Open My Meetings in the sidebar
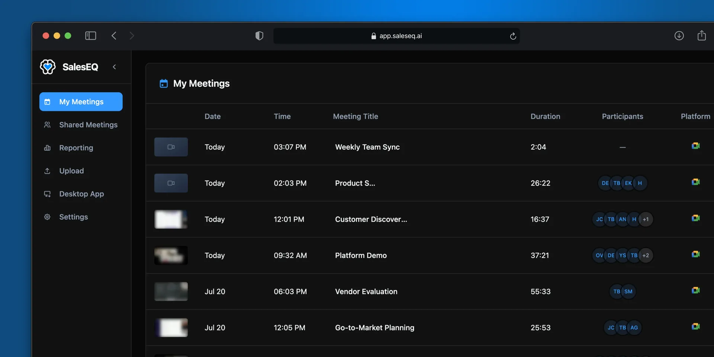714x357 pixels. tap(81, 102)
